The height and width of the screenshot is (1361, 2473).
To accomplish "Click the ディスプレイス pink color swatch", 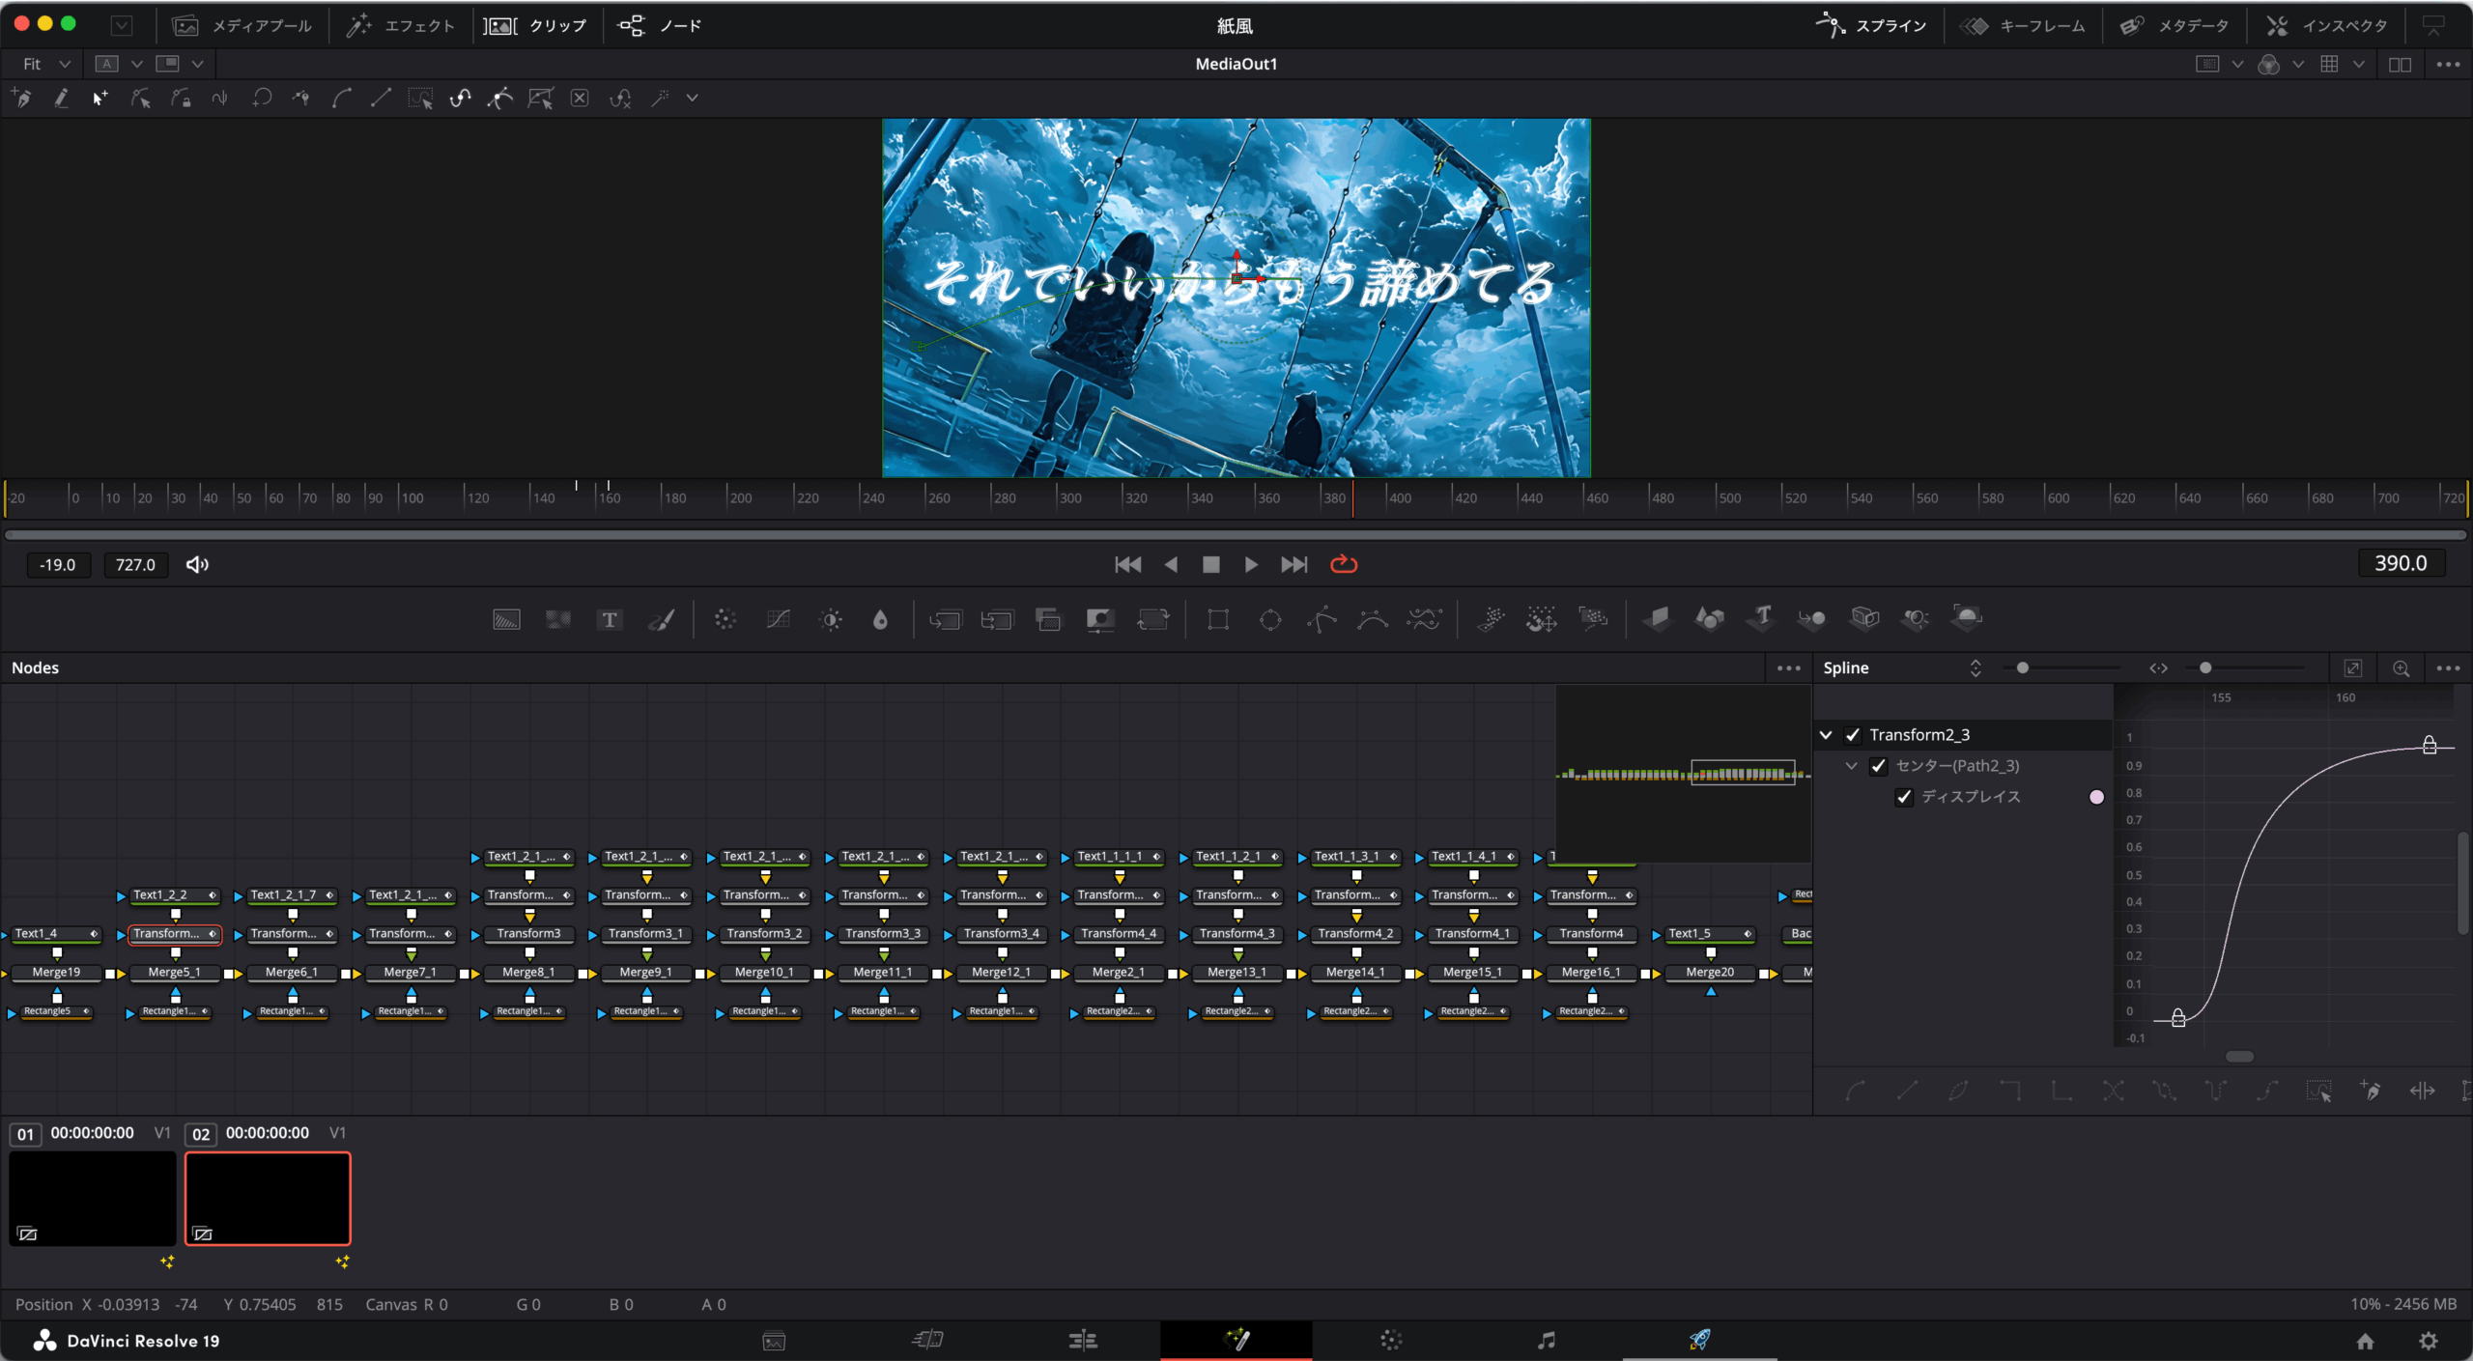I will [x=2096, y=797].
